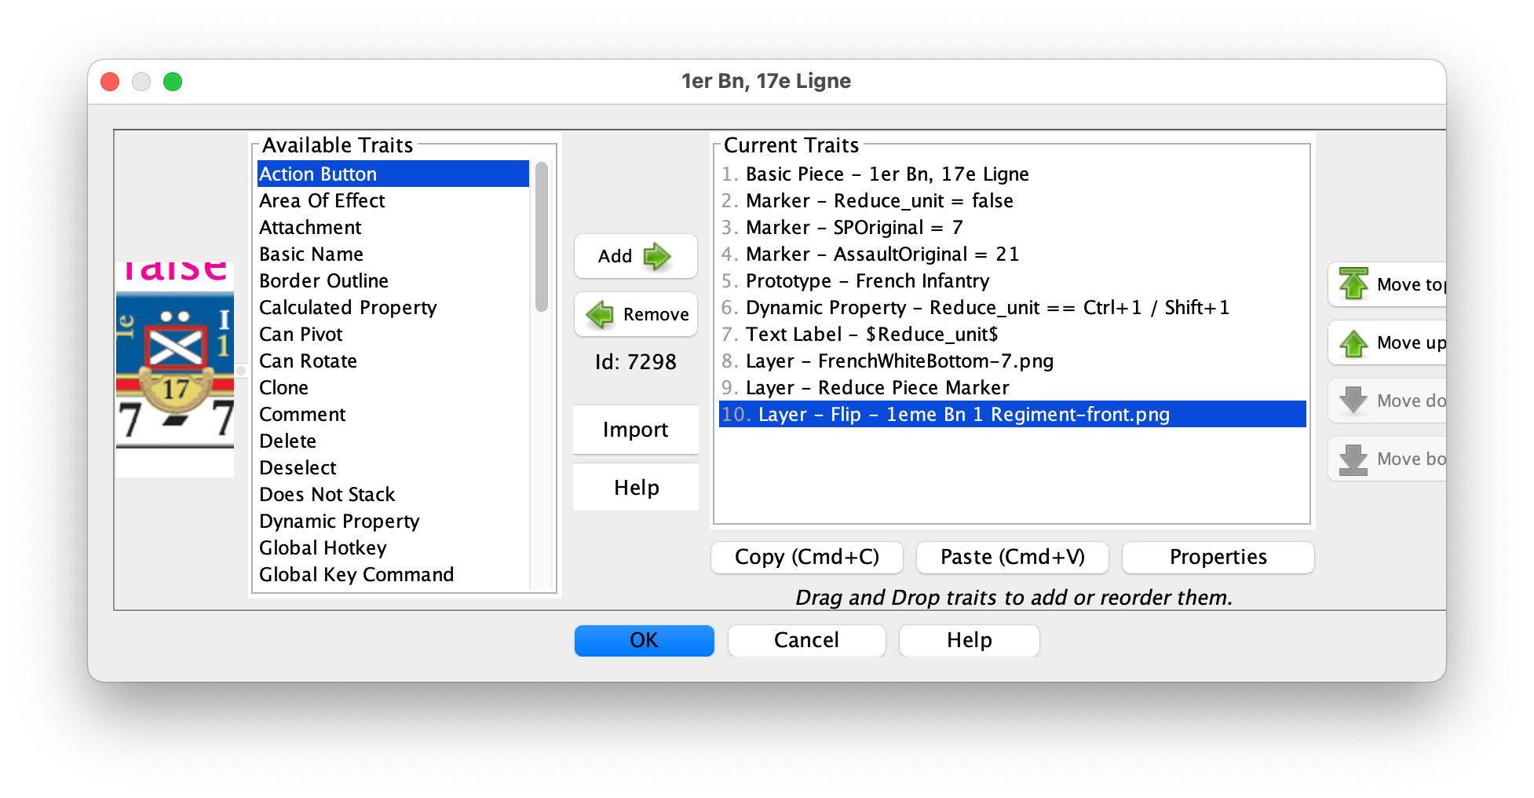Click the green Remove arrow icon
Screen dimensions: 1534x798
pyautogui.click(x=601, y=314)
